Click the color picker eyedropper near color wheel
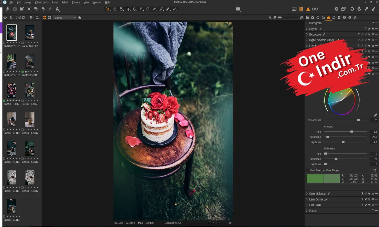The width and height of the screenshot is (379, 227). (375, 115)
